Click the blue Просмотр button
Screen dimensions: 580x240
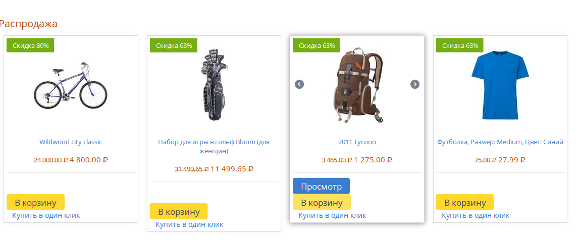coord(322,186)
